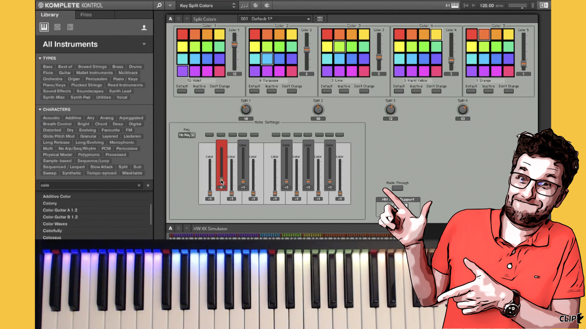Viewport: 586px width, 329px height.
Task: Step through presets with Key Split Colors arrows
Action: pyautogui.click(x=234, y=5)
